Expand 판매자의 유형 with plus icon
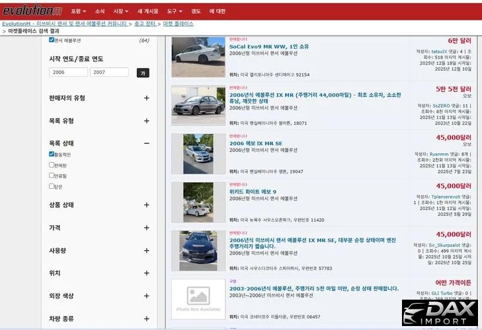This screenshot has width=482, height=330. pos(147,98)
